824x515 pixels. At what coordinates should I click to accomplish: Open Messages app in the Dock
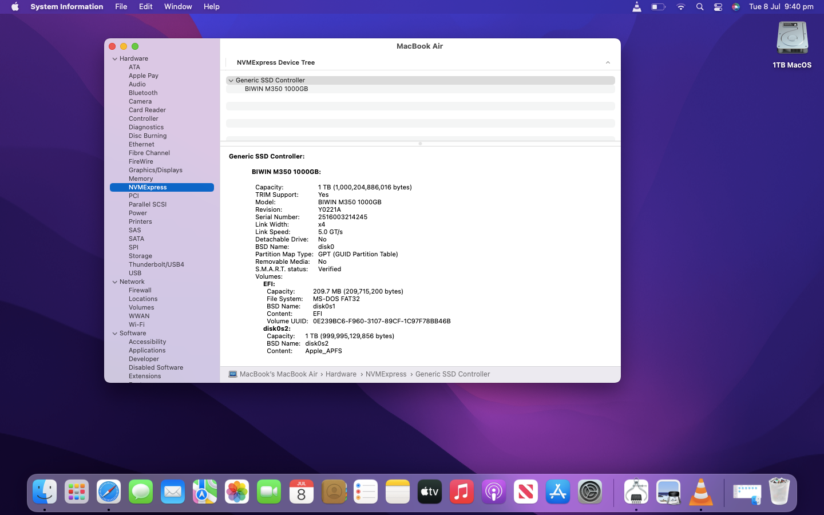click(141, 492)
